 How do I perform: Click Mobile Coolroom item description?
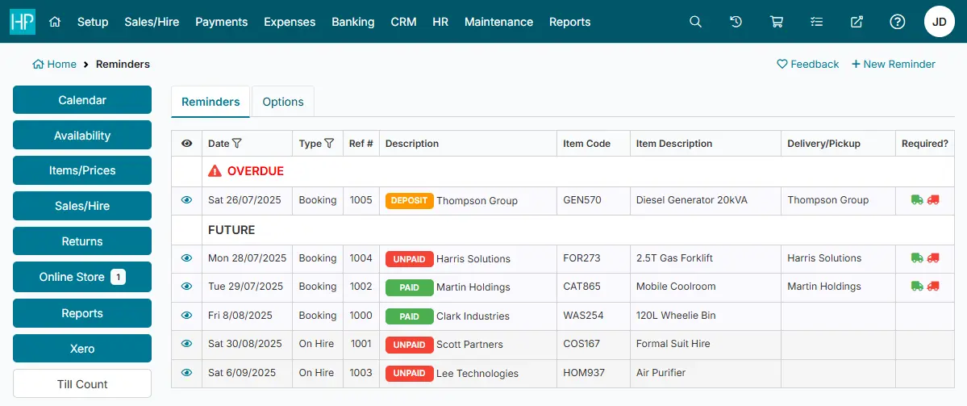tap(676, 287)
